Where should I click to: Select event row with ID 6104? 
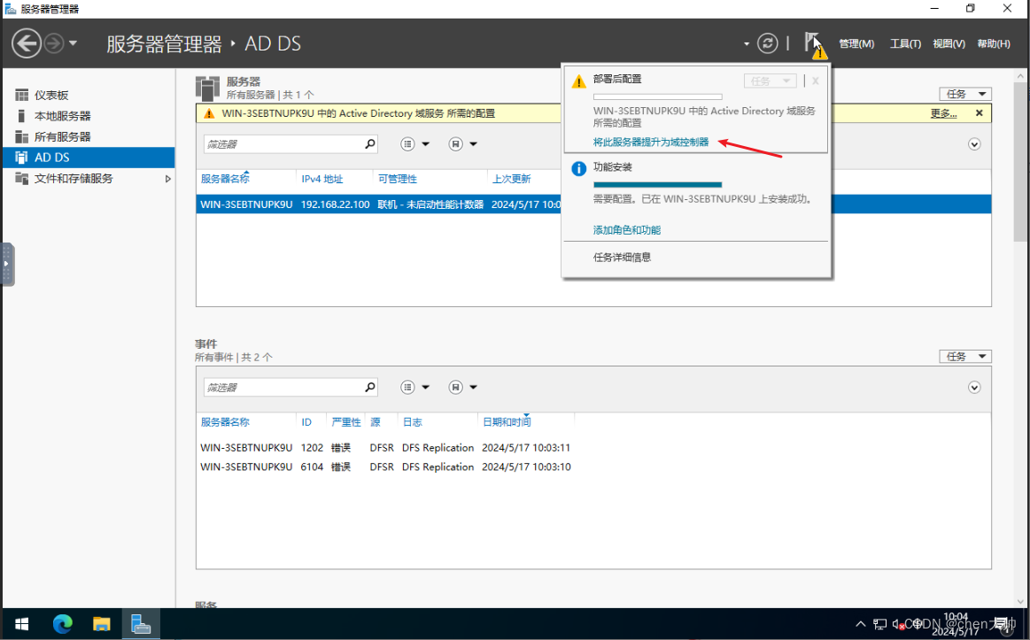tap(385, 467)
